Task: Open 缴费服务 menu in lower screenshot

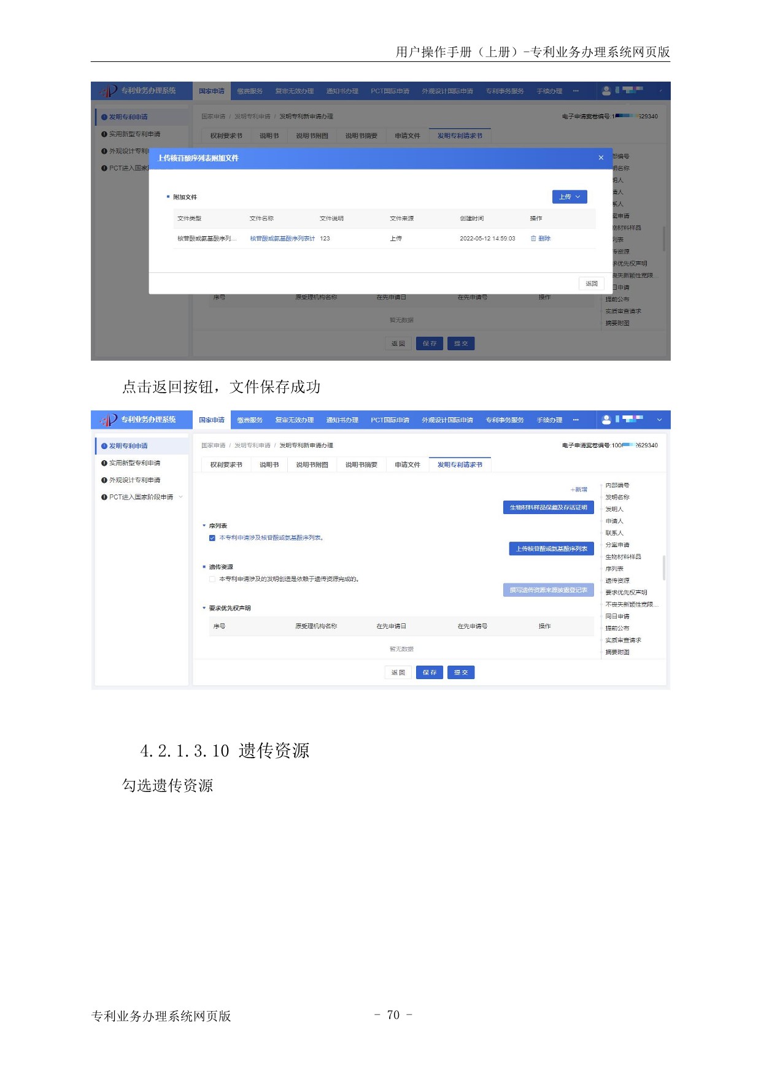Action: pos(250,420)
